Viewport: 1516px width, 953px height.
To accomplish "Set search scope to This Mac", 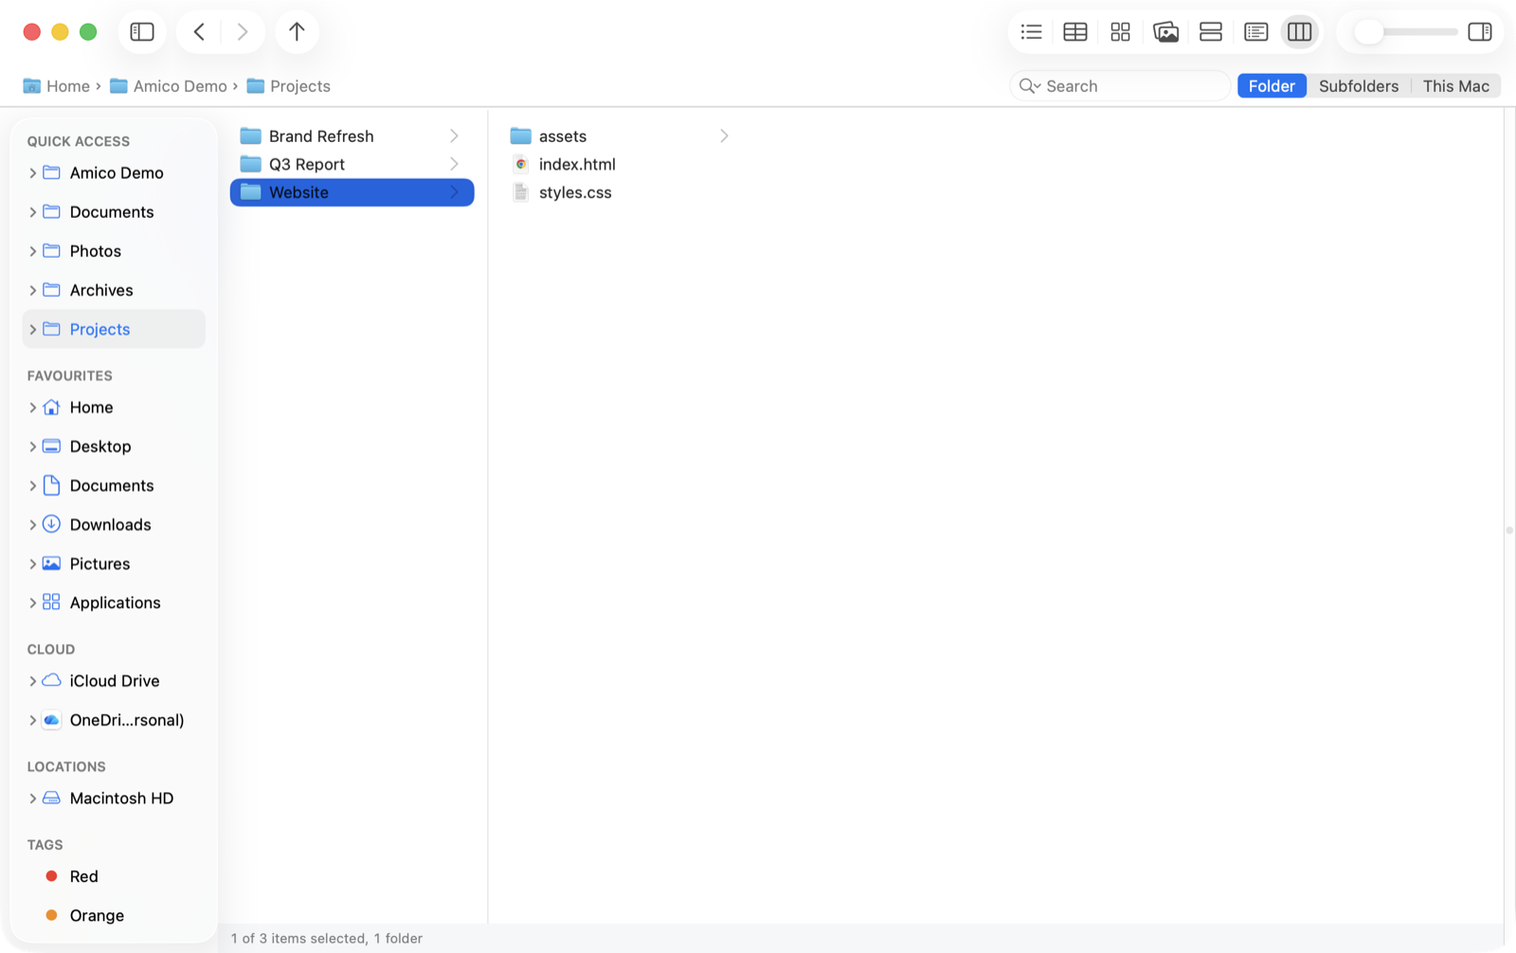I will 1455,86.
